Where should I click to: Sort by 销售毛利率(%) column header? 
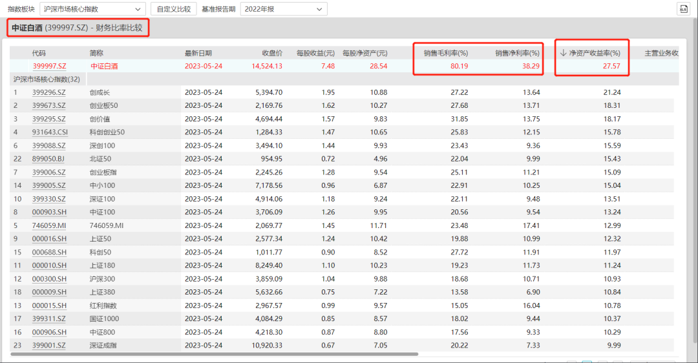coord(445,53)
